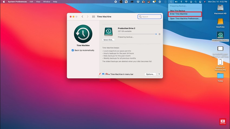
Task: Open the View menu
Action: [x=38, y=2]
